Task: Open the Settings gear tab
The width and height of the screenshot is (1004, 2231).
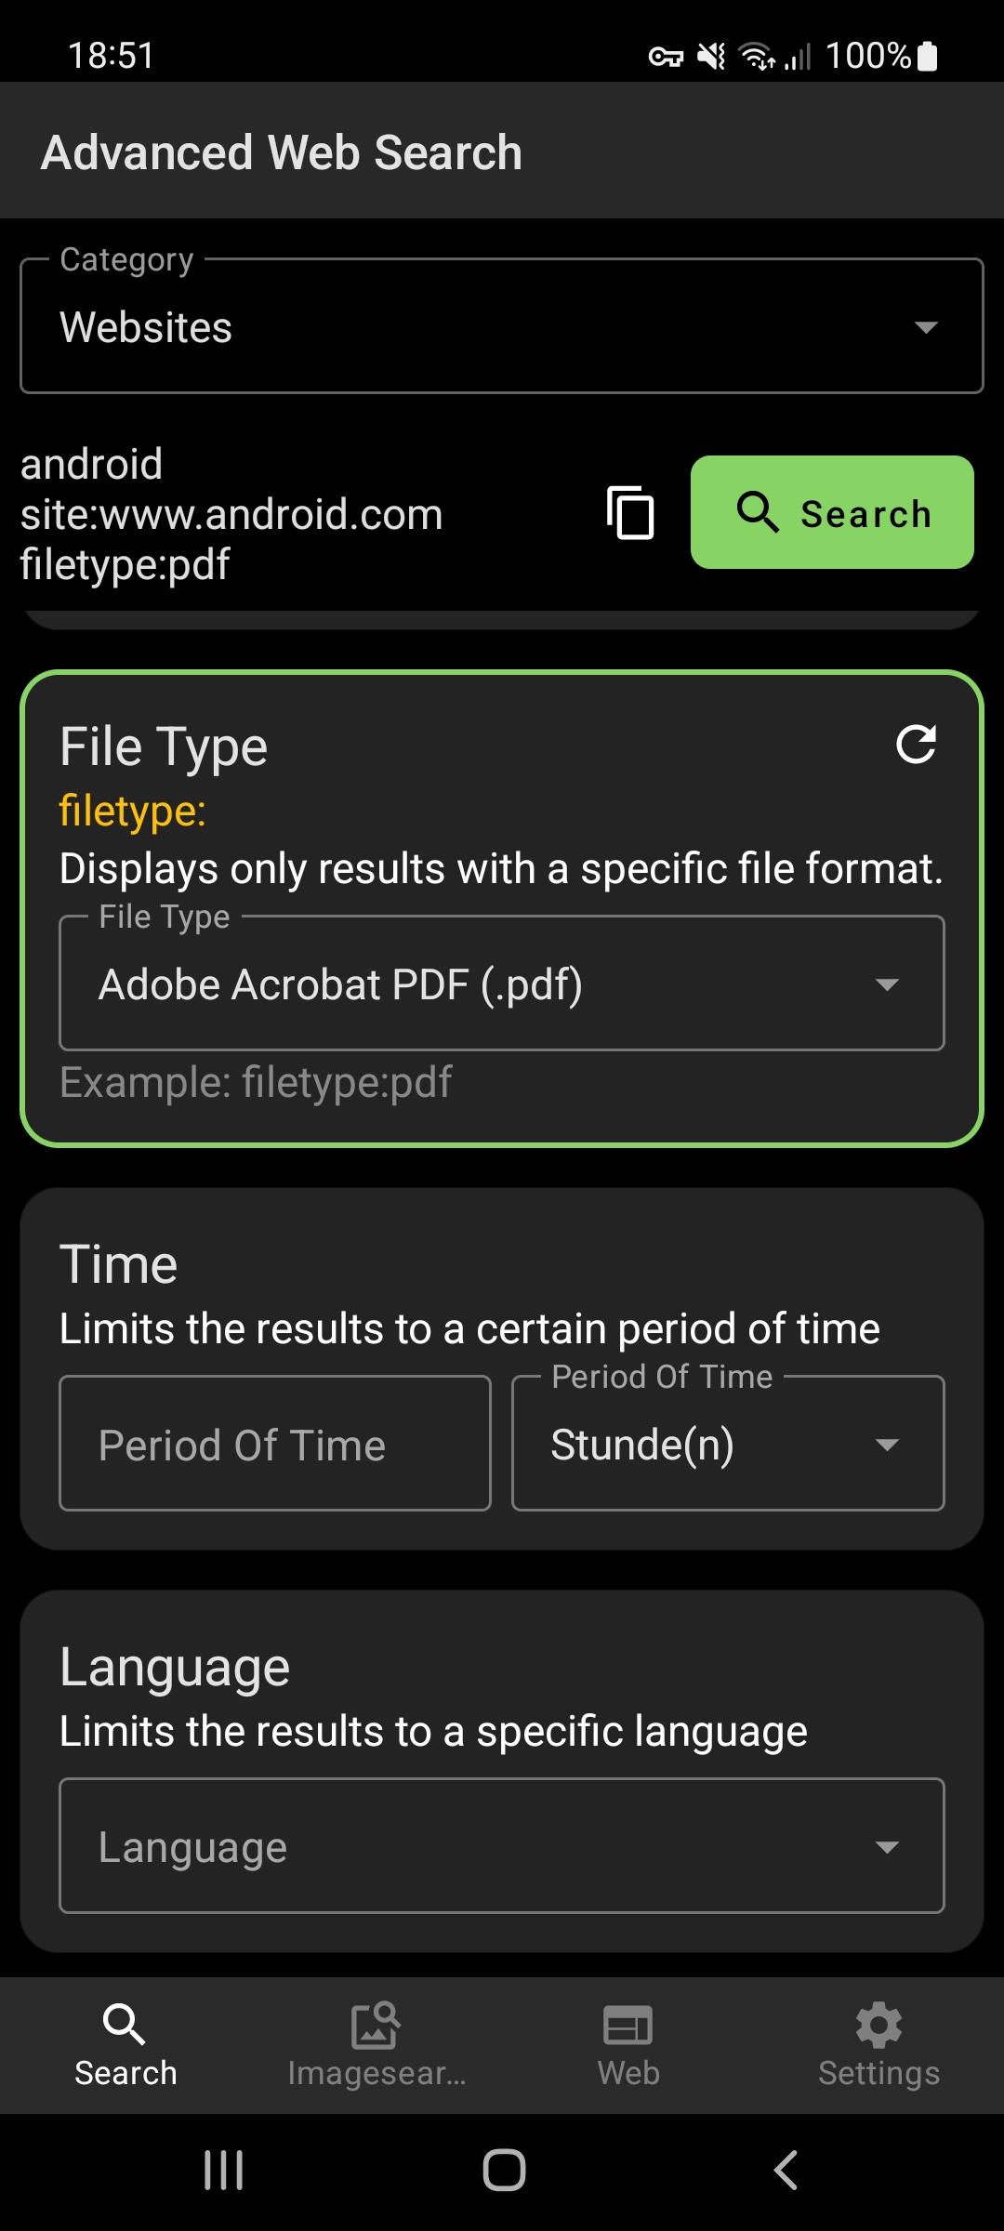Action: 878,2026
